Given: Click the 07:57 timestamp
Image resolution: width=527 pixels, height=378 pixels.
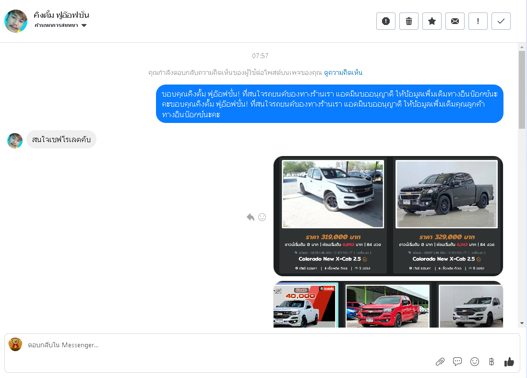Looking at the screenshot, I should pos(260,56).
